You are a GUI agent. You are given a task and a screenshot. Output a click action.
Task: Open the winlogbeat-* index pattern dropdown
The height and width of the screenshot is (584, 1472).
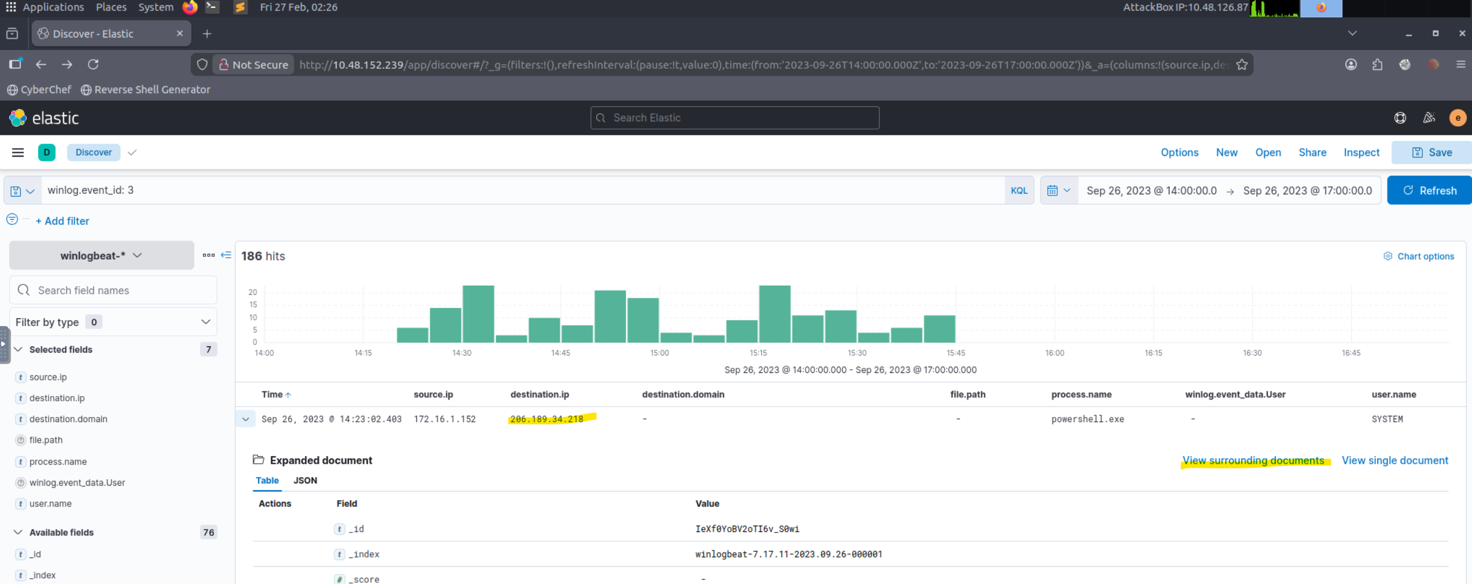101,256
